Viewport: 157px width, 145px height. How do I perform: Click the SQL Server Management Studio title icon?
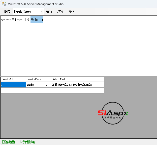pos(4,4)
